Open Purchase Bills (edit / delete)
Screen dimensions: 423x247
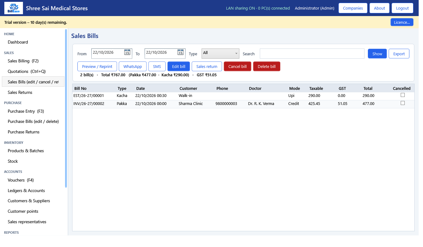(33, 121)
